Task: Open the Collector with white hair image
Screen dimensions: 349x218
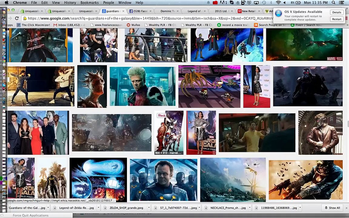Action: tap(142, 86)
